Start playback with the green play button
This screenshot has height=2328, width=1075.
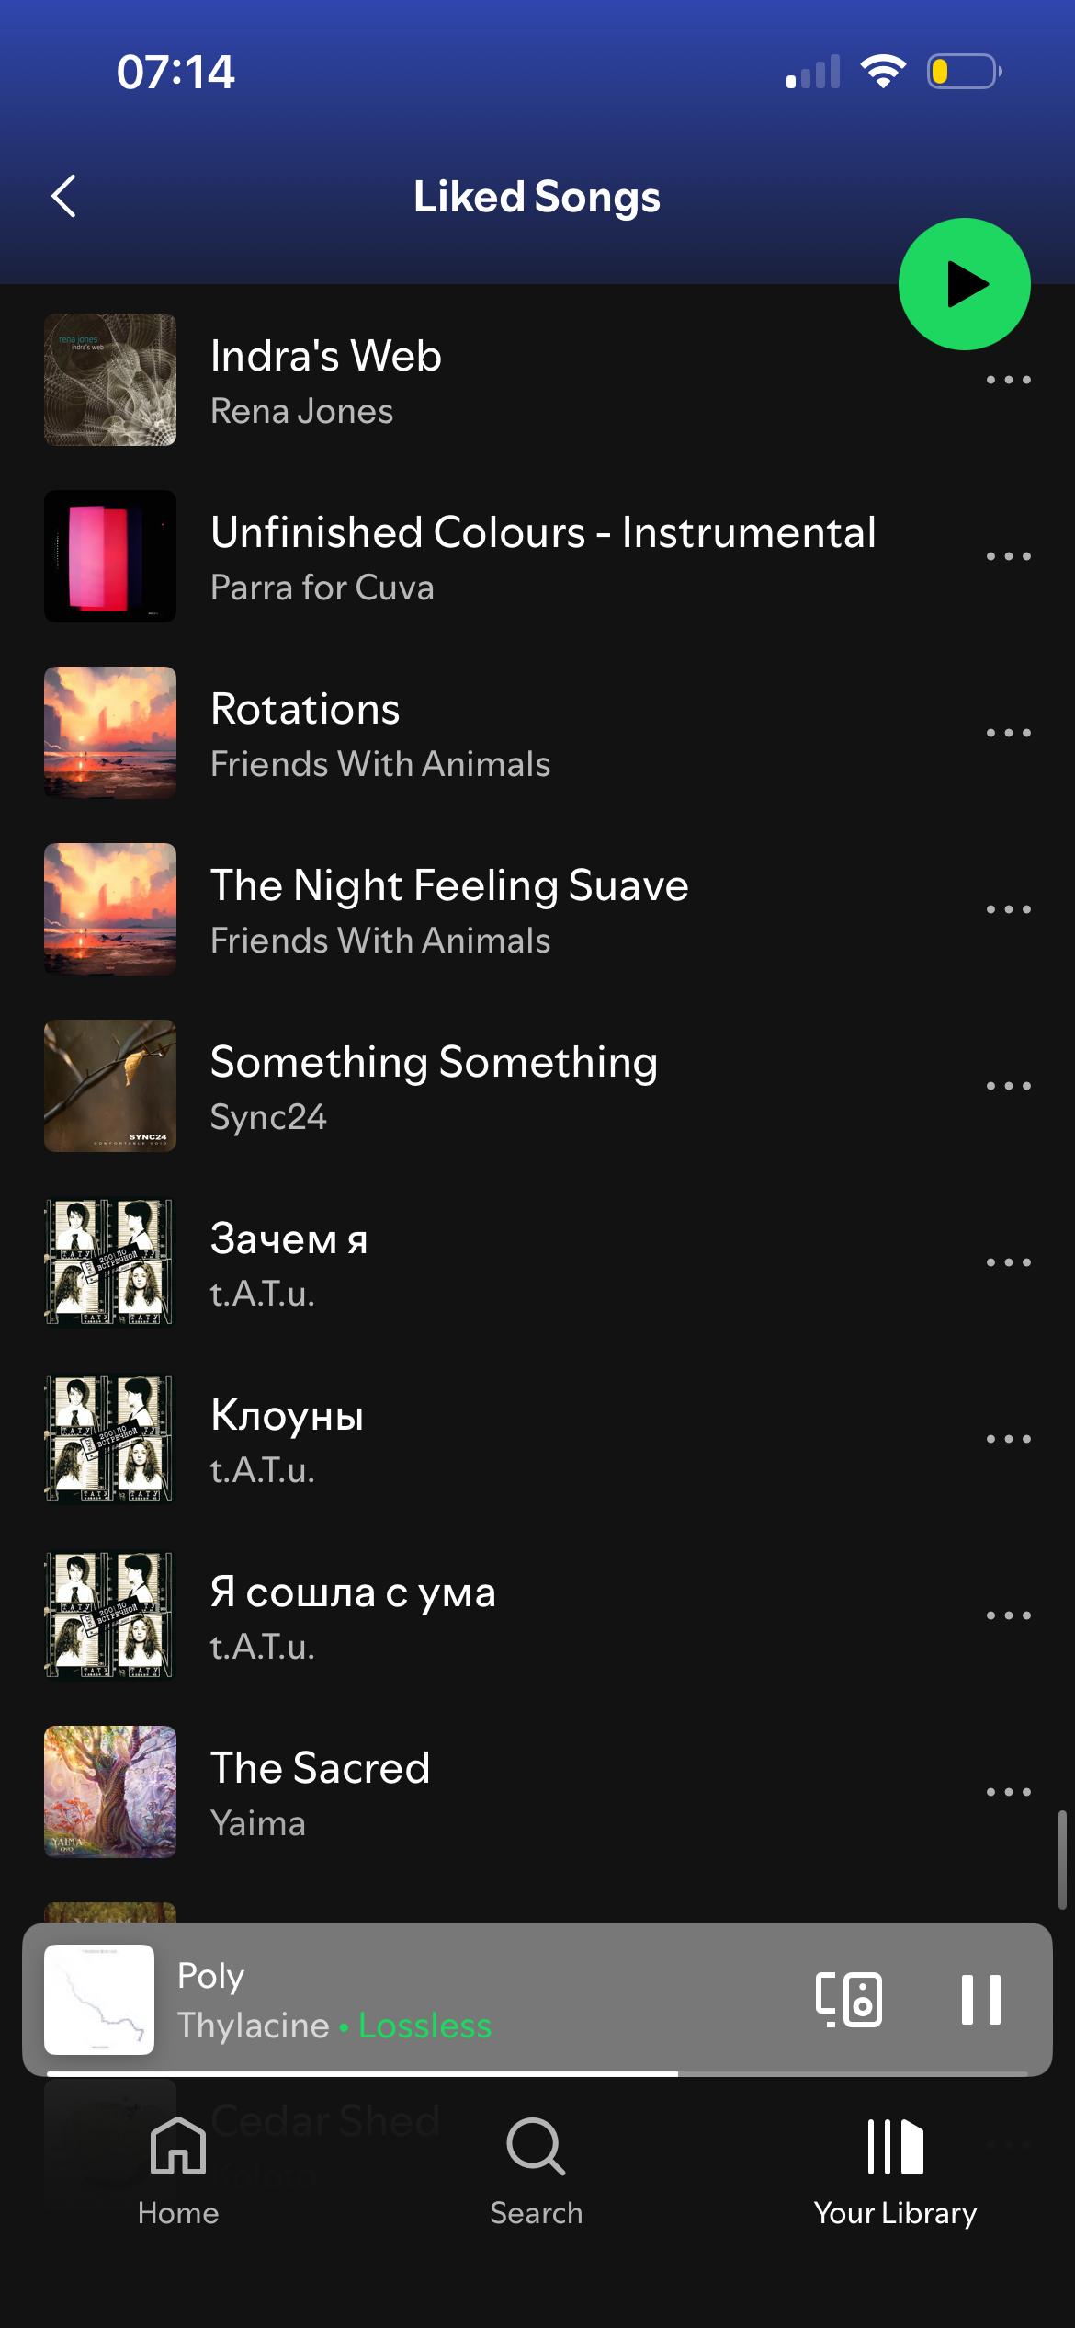click(964, 284)
